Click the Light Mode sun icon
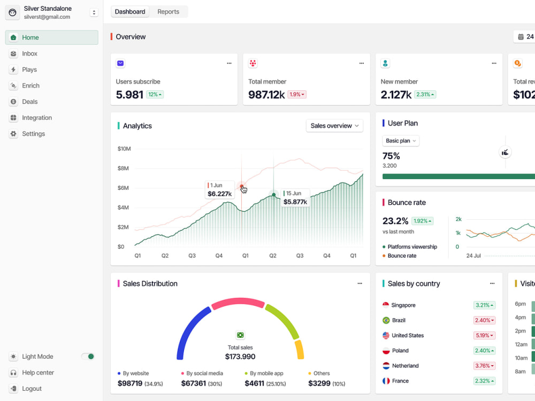535x401 pixels. 13,356
